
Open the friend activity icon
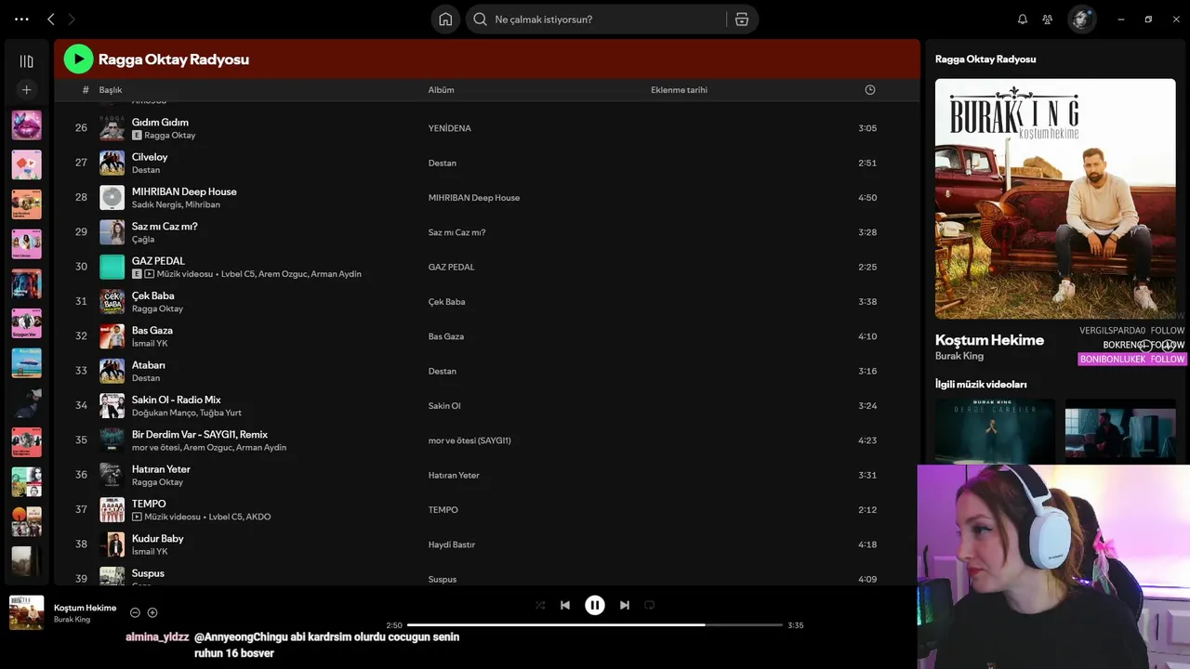pyautogui.click(x=1048, y=20)
